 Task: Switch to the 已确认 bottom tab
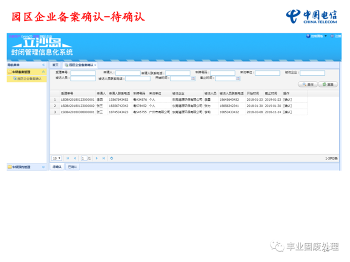click(72, 167)
